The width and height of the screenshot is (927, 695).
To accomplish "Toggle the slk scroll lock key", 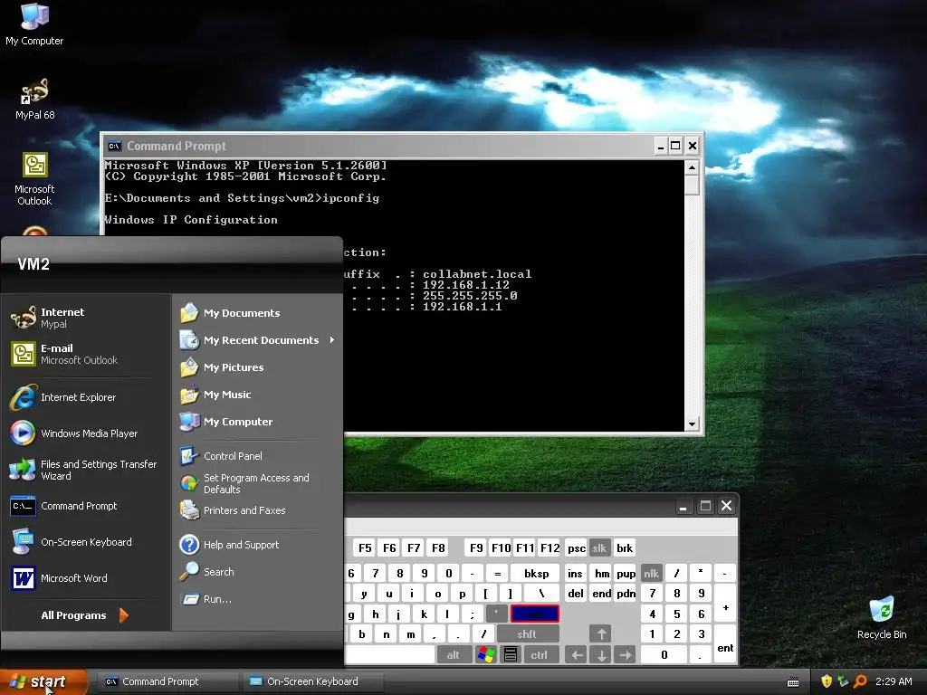I will click(599, 547).
